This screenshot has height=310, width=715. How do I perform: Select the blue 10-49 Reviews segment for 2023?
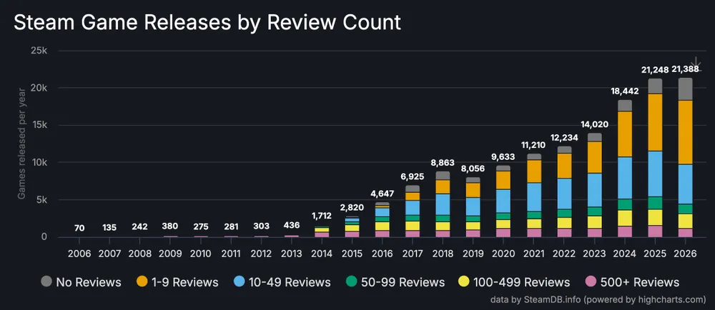tap(595, 190)
